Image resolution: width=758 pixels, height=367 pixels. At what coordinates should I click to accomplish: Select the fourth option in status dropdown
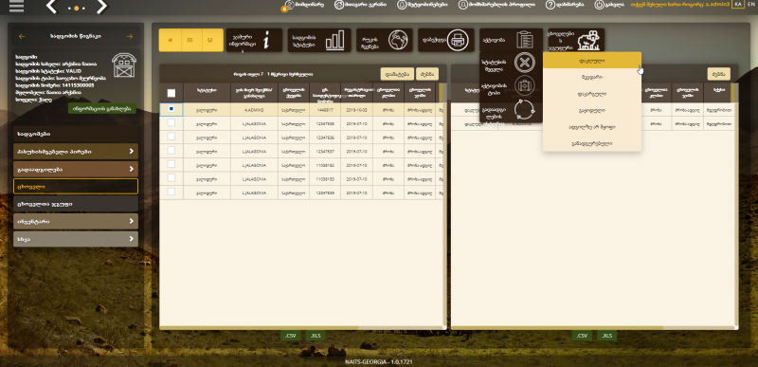591,110
